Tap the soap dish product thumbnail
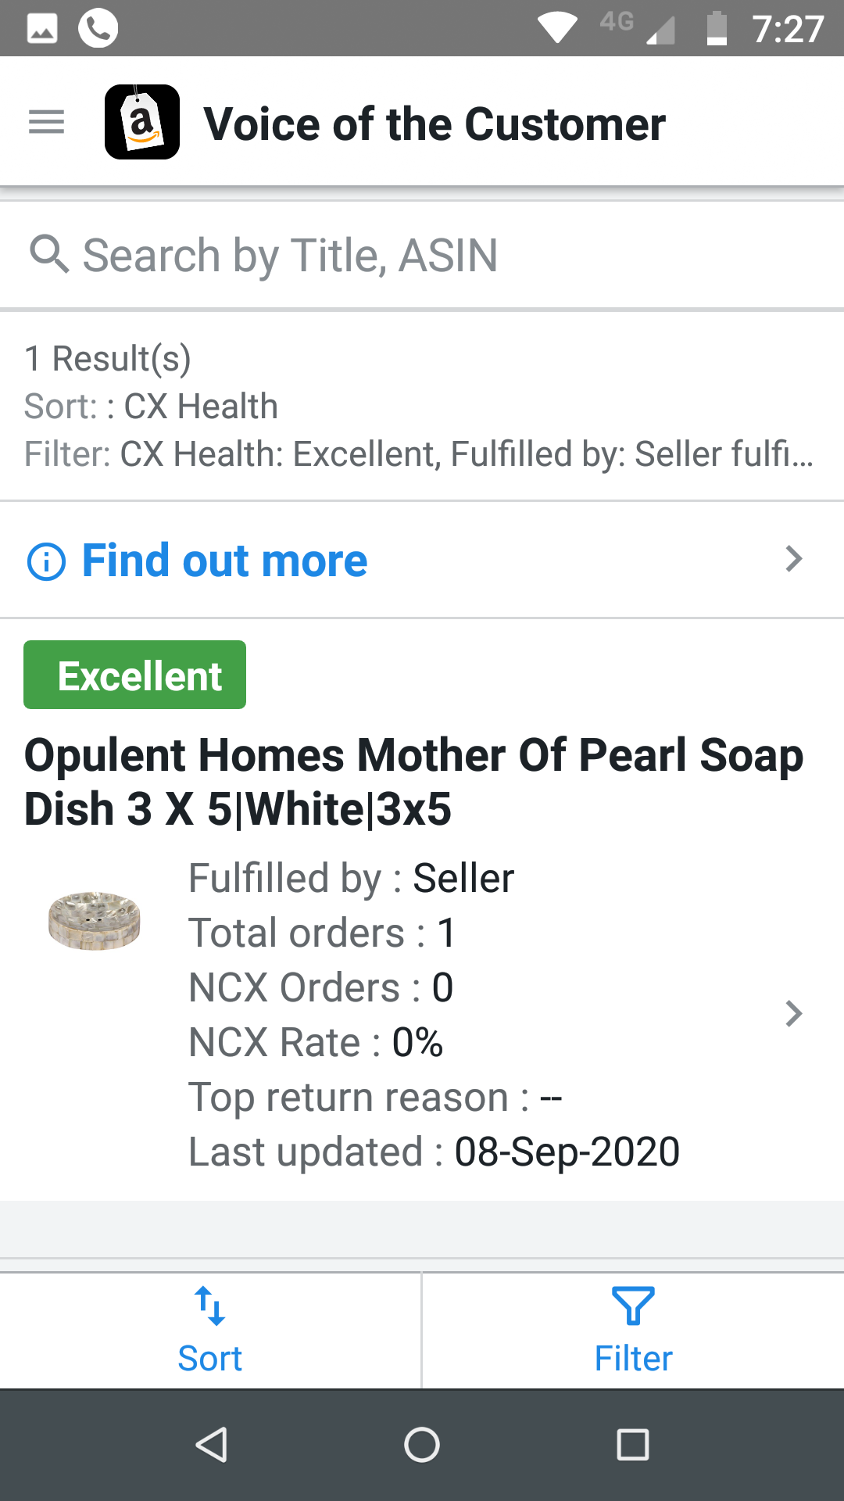Screen dimensions: 844x1501 (x=95, y=920)
